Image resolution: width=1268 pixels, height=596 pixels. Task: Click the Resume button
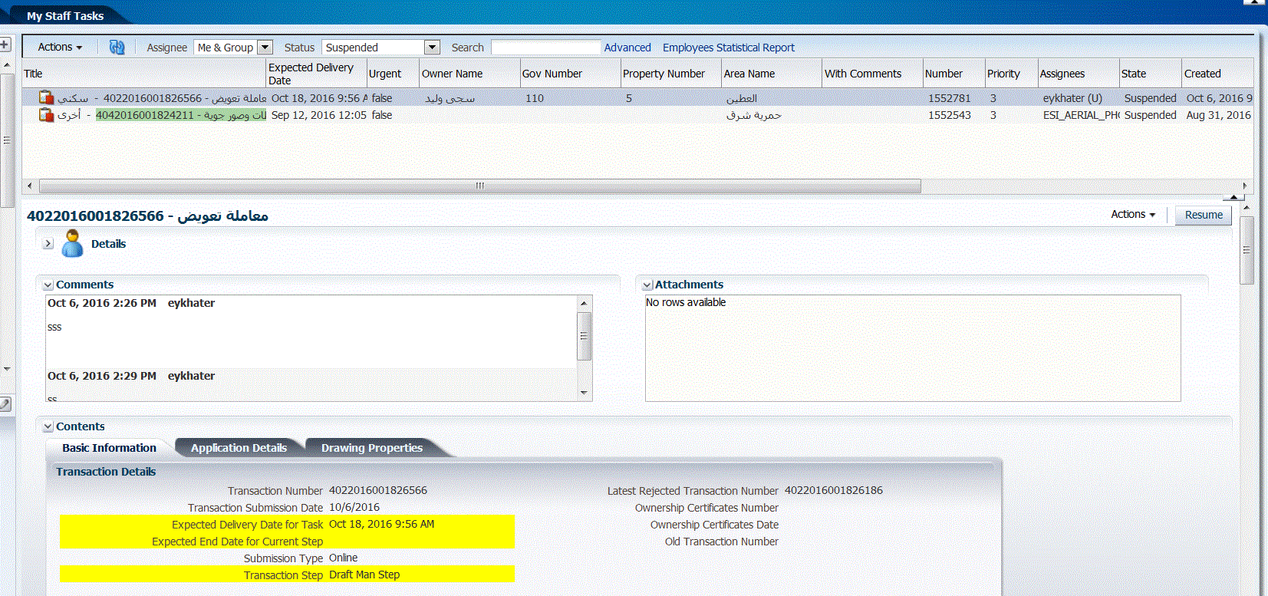point(1204,215)
